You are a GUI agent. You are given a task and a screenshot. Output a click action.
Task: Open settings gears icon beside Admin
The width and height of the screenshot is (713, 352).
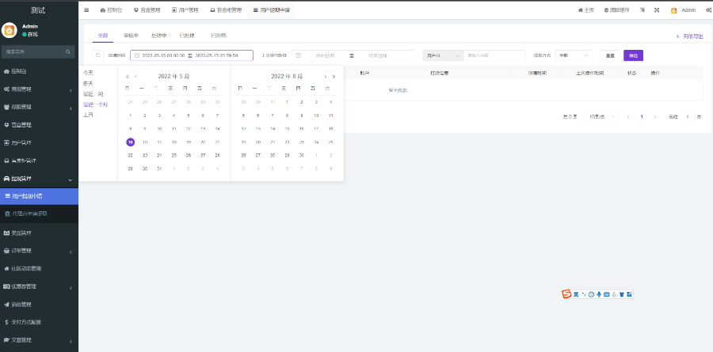(x=707, y=10)
